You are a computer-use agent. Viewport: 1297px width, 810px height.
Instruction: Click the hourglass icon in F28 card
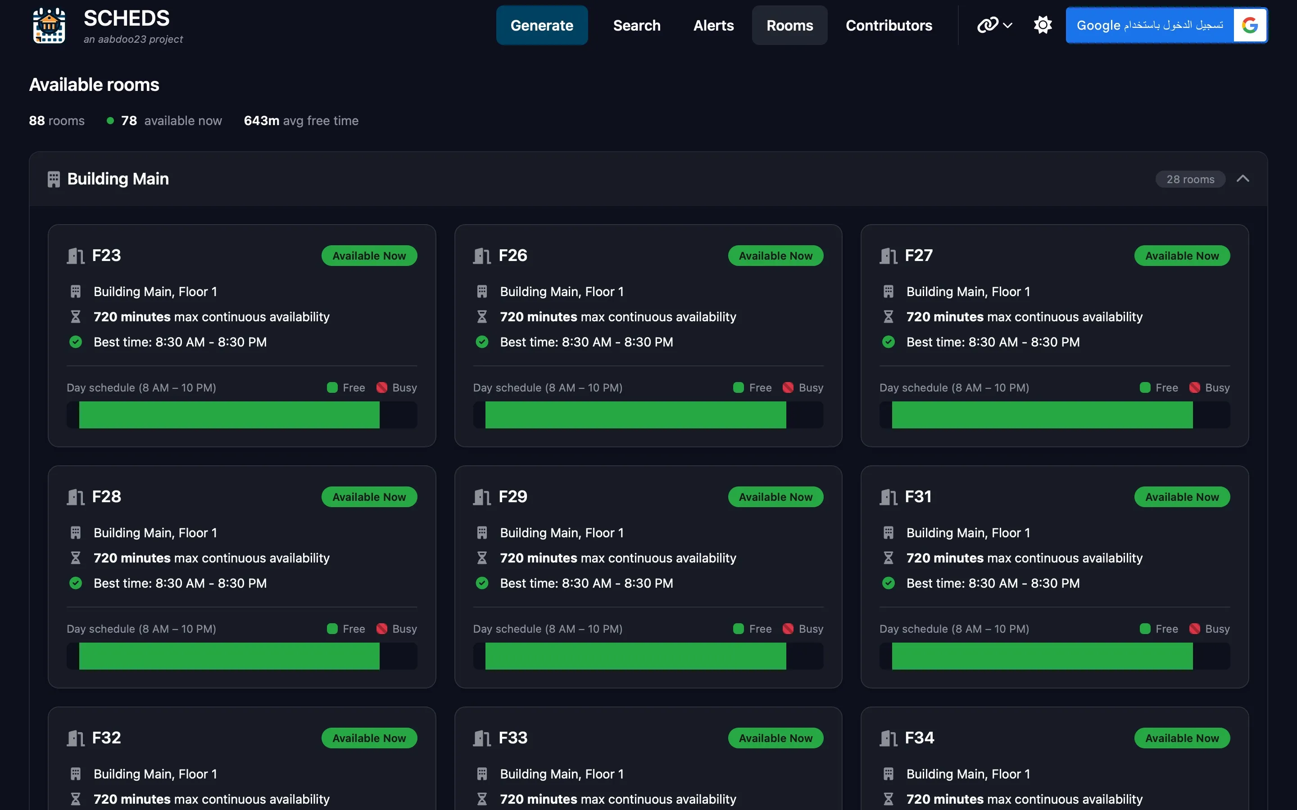click(x=76, y=558)
